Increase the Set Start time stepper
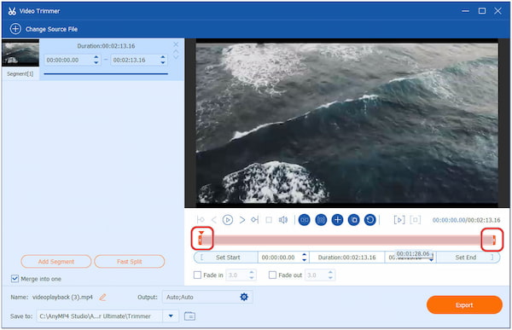This screenshot has width=512, height=330. pos(305,255)
